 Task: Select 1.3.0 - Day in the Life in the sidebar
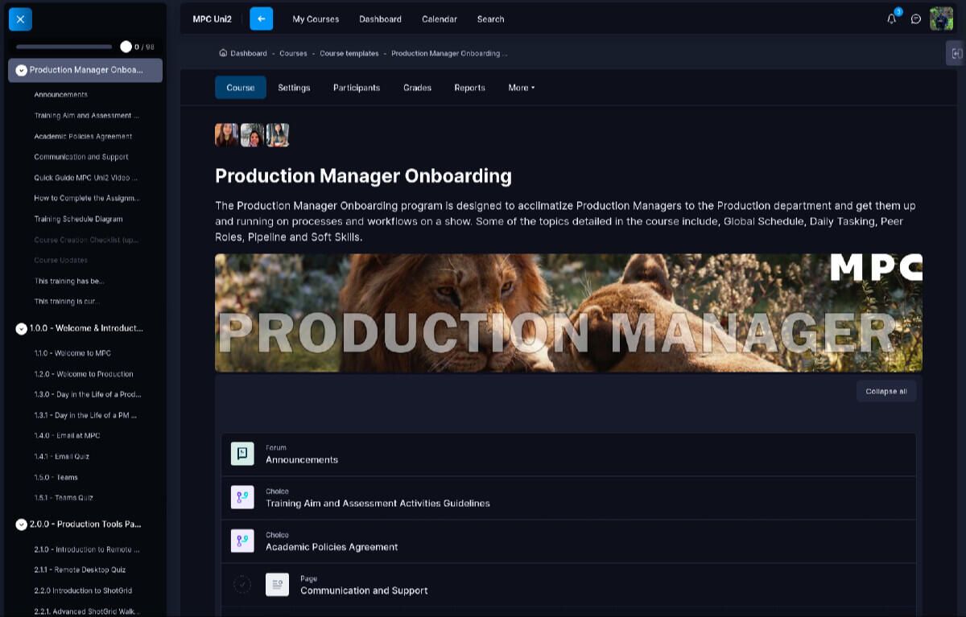[x=88, y=395]
